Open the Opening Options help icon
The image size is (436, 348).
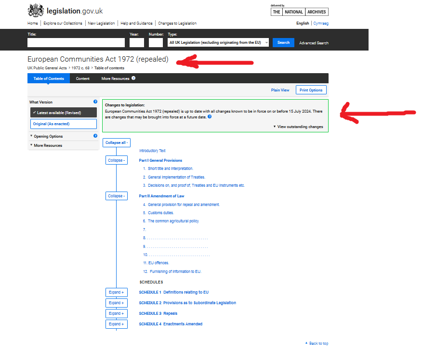(x=95, y=136)
